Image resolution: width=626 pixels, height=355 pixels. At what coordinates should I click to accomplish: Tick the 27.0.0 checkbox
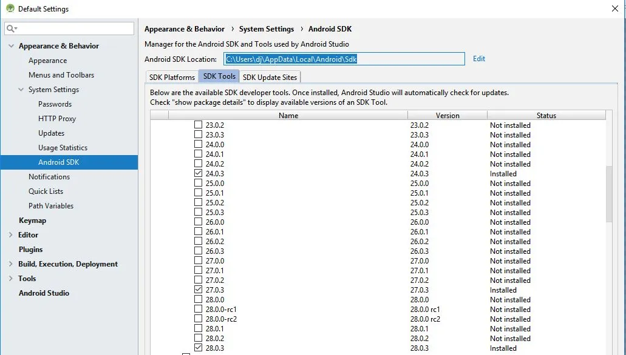pyautogui.click(x=198, y=260)
